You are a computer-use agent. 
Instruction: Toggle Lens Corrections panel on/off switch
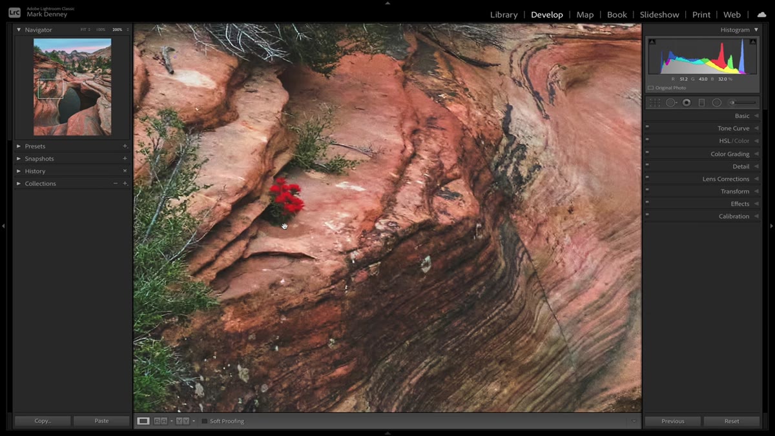[x=647, y=178]
